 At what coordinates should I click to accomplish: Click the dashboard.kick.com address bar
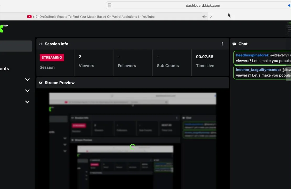click(198, 6)
